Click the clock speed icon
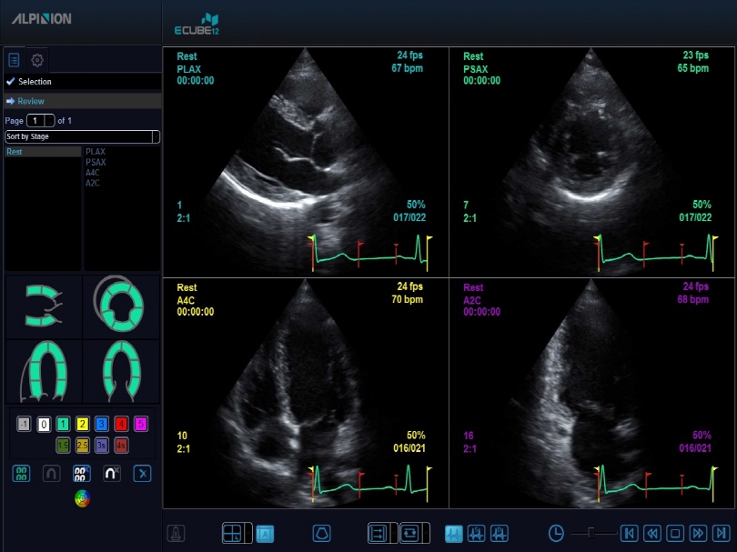This screenshot has width=737, height=552. (557, 533)
